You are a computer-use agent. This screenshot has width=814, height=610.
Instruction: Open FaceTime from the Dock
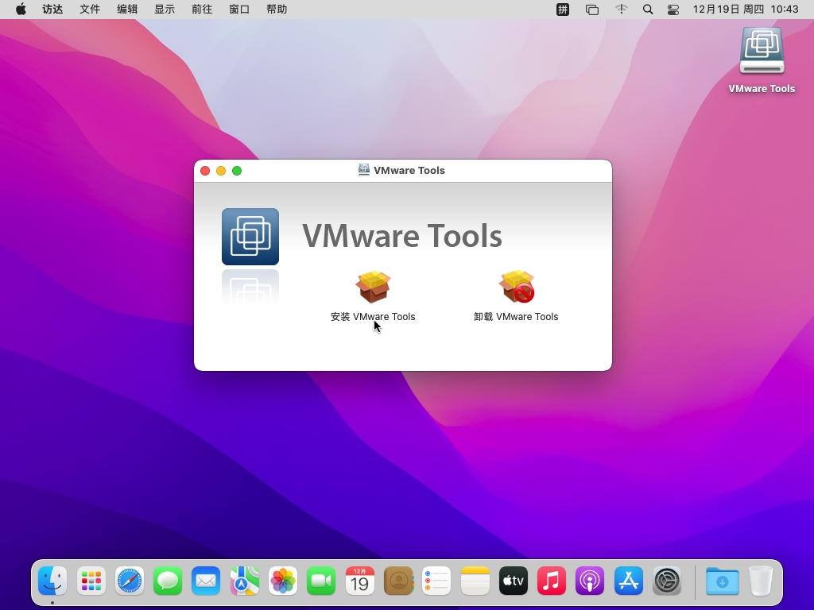click(x=321, y=581)
